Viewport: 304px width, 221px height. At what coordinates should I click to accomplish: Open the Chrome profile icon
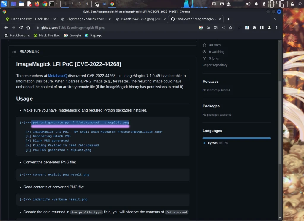(x=269, y=28)
